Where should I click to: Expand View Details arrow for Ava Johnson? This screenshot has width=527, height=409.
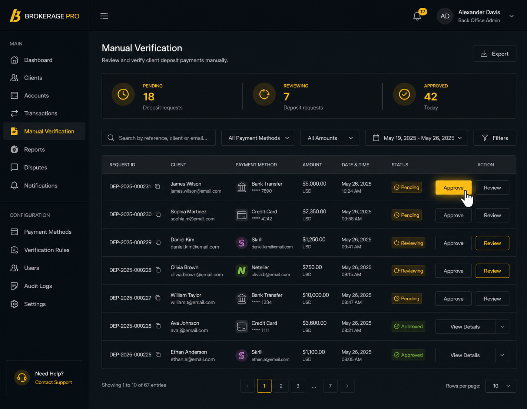click(502, 327)
